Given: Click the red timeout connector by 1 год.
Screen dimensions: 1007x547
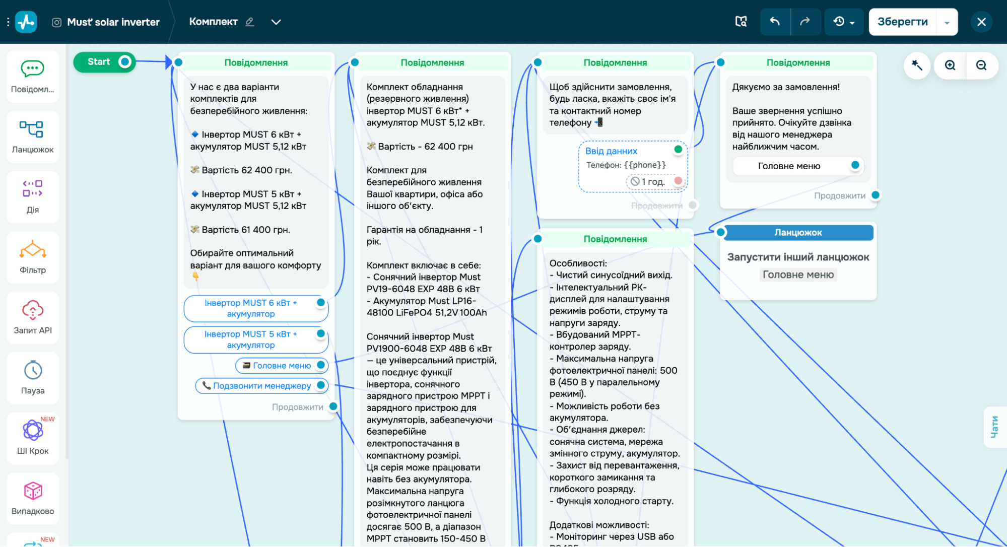Looking at the screenshot, I should coord(678,181).
